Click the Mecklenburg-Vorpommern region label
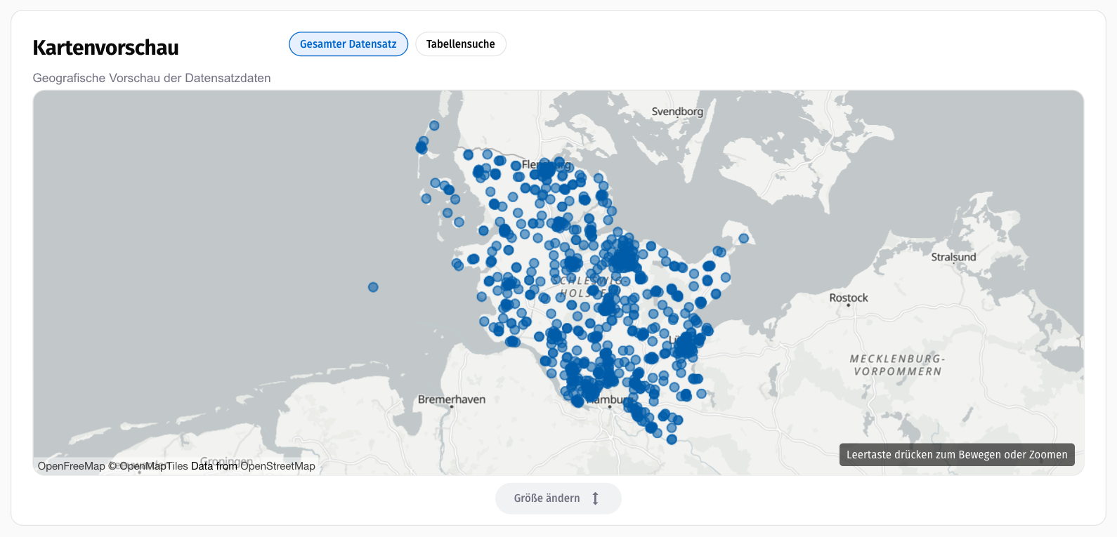Image resolution: width=1117 pixels, height=537 pixels. tap(898, 365)
